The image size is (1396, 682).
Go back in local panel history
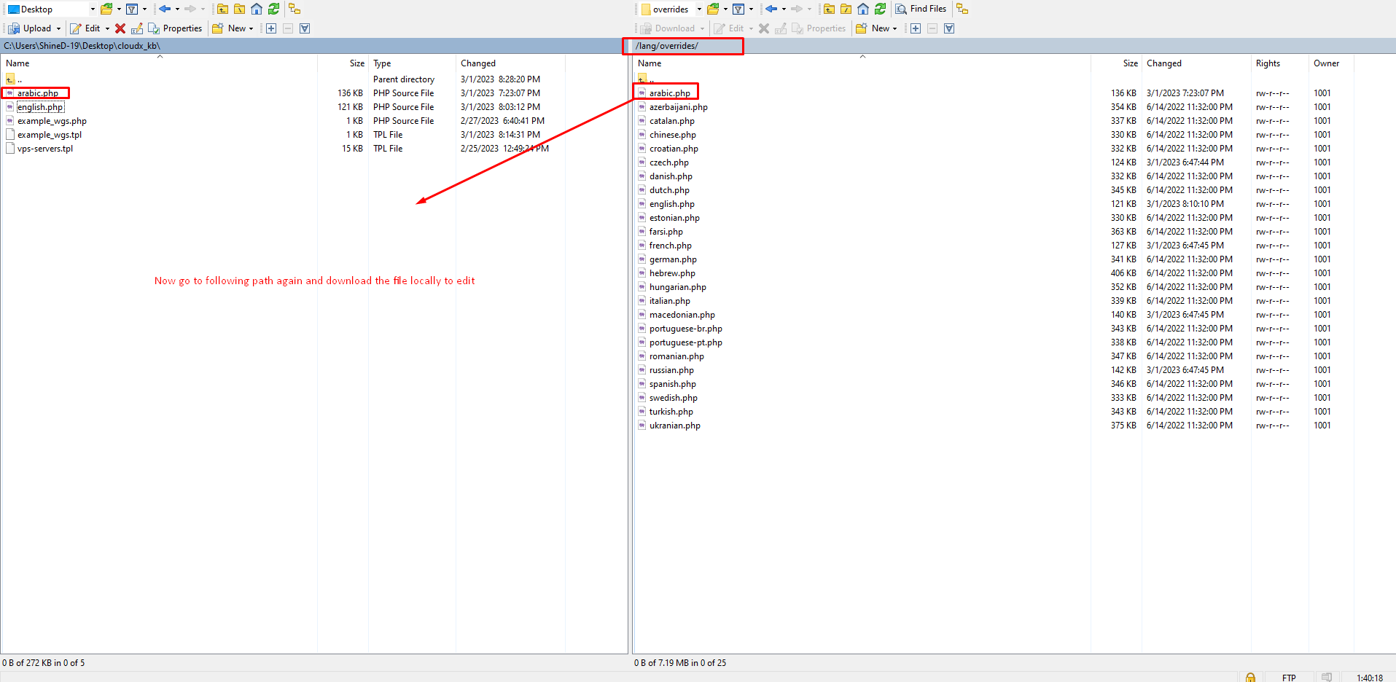[x=165, y=9]
